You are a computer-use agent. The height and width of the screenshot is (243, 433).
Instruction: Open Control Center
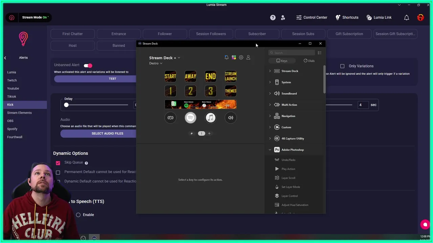point(312,18)
